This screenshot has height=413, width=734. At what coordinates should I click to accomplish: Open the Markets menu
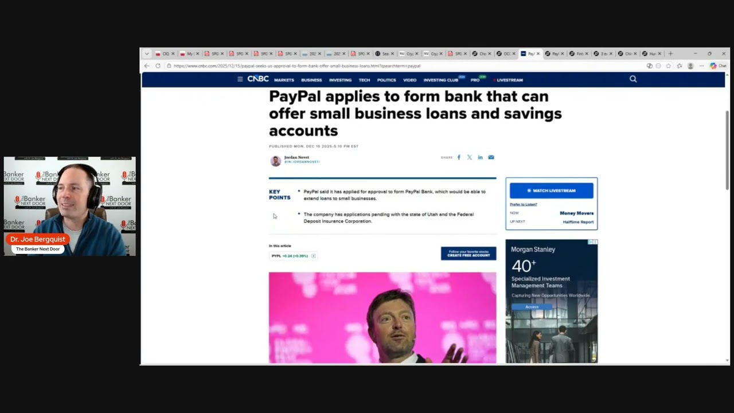click(284, 80)
